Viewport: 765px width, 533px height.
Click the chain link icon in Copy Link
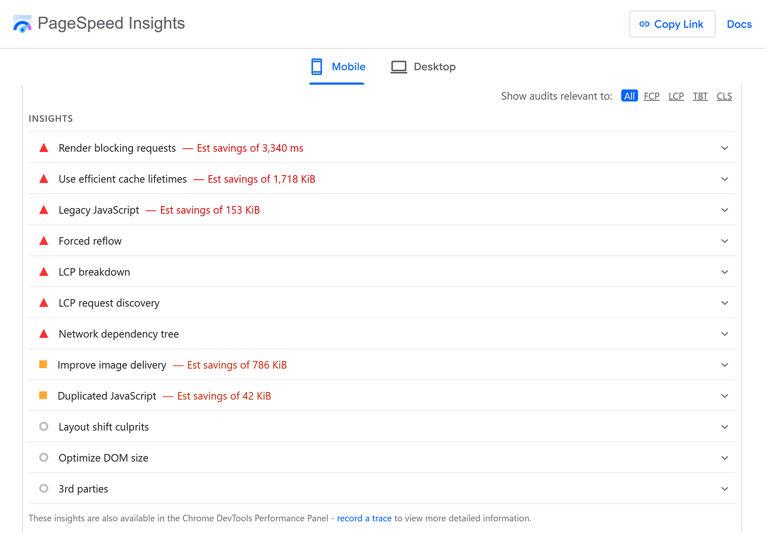(644, 24)
